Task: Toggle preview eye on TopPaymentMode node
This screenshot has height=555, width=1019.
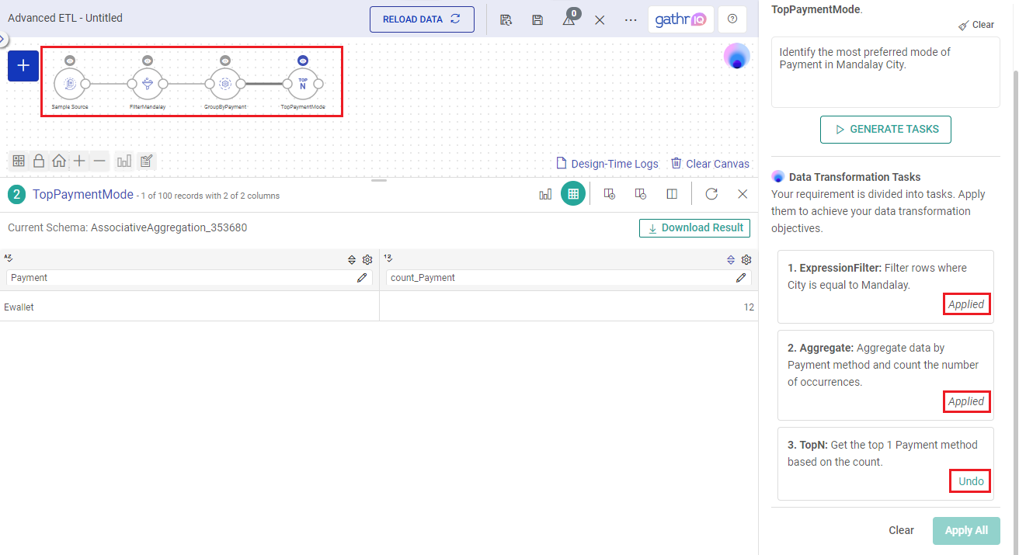Action: click(x=303, y=61)
